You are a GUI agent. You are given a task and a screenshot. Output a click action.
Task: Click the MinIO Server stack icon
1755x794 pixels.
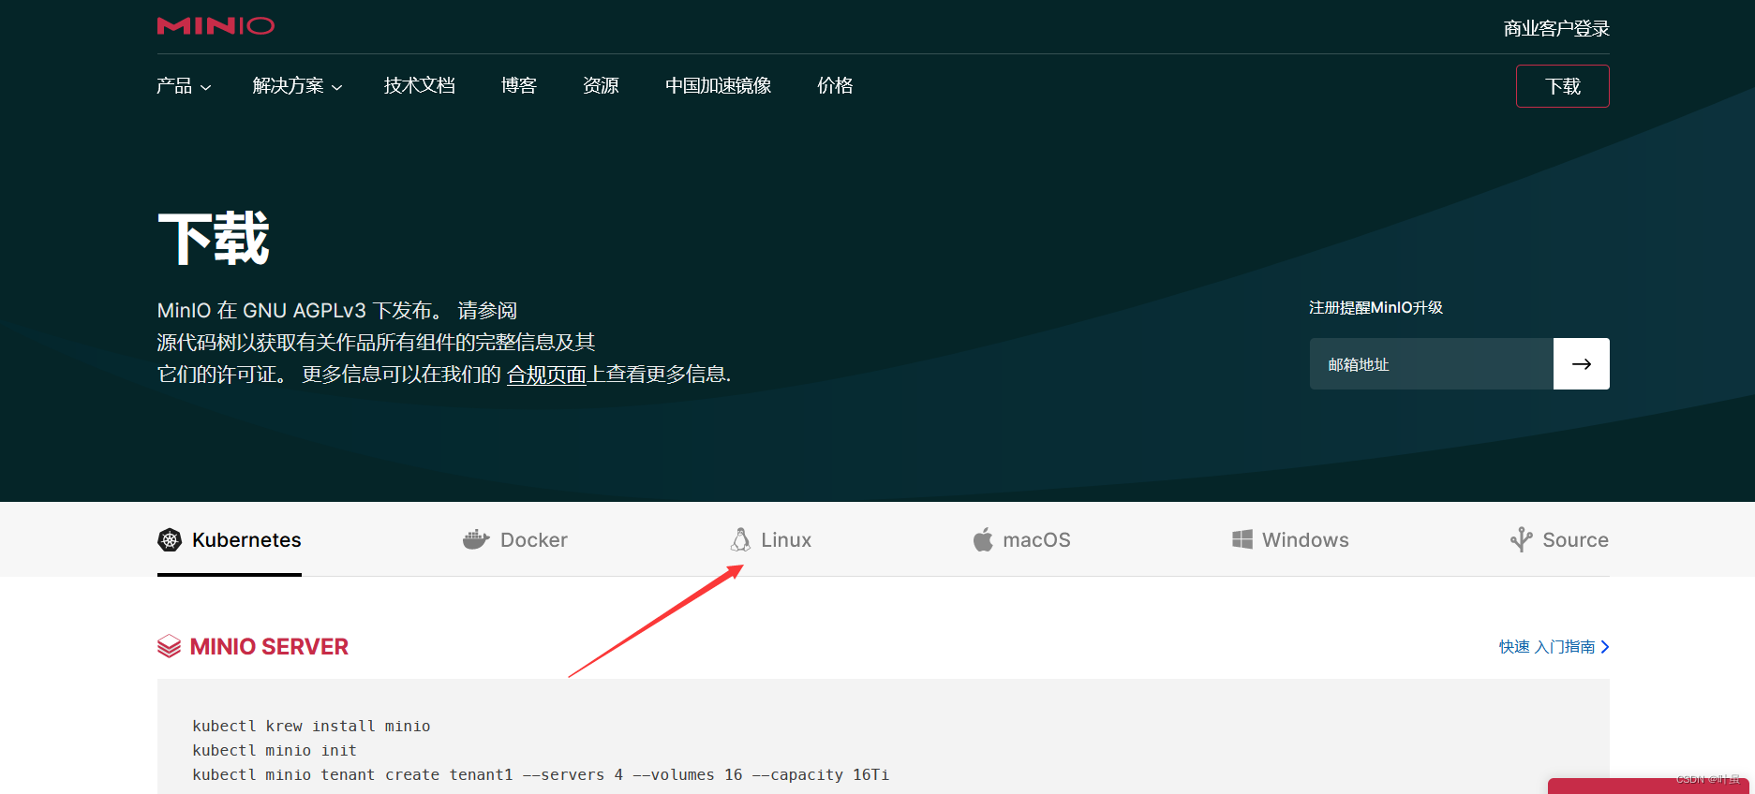[169, 646]
